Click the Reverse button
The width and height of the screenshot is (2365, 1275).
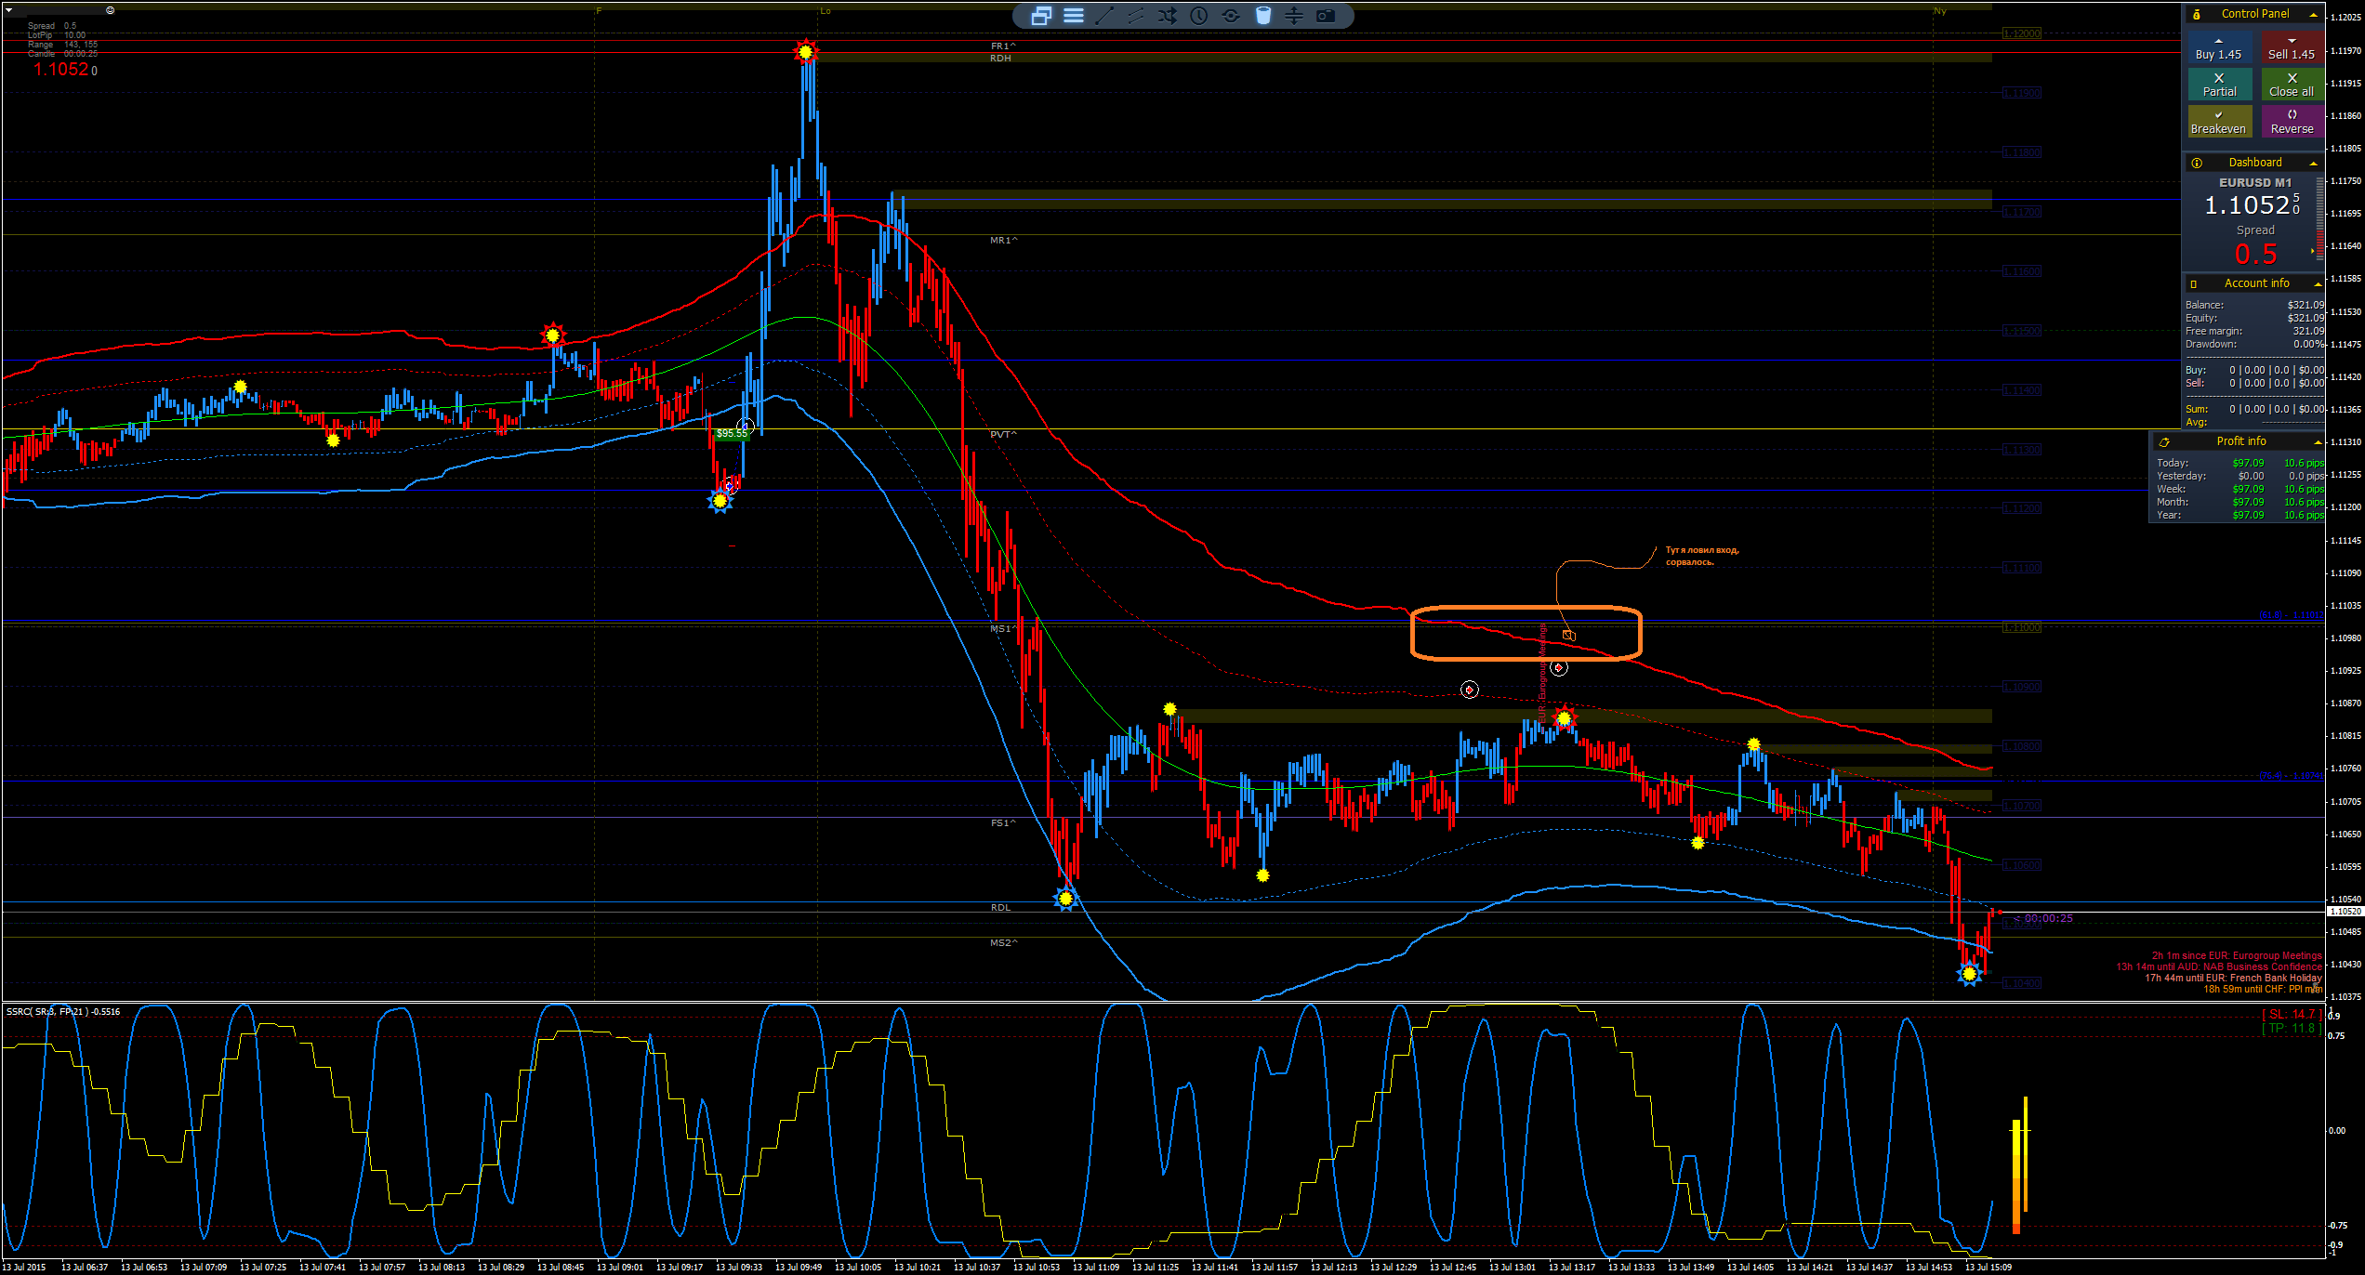(x=2292, y=122)
